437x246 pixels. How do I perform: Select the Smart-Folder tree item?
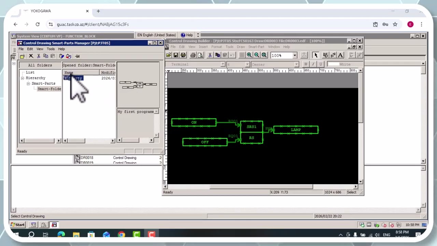click(x=49, y=89)
